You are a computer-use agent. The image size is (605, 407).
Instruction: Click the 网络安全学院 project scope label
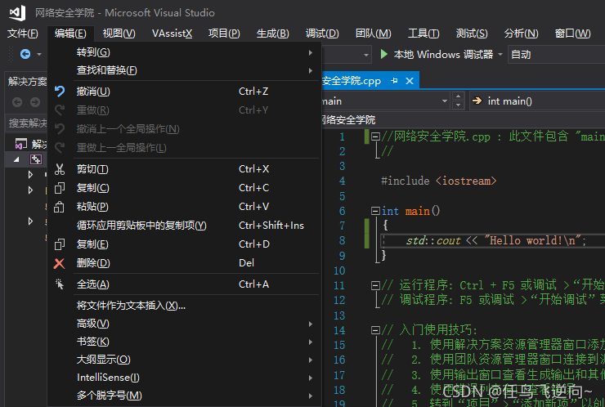pos(348,120)
